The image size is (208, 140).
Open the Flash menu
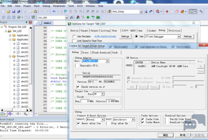coord(37,6)
